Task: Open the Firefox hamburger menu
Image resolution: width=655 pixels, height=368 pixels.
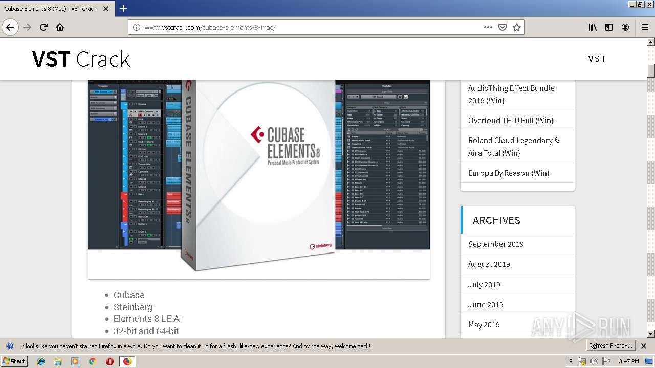Action: point(645,27)
